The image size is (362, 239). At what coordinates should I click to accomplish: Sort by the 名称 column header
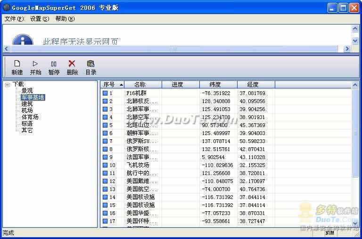pyautogui.click(x=143, y=85)
